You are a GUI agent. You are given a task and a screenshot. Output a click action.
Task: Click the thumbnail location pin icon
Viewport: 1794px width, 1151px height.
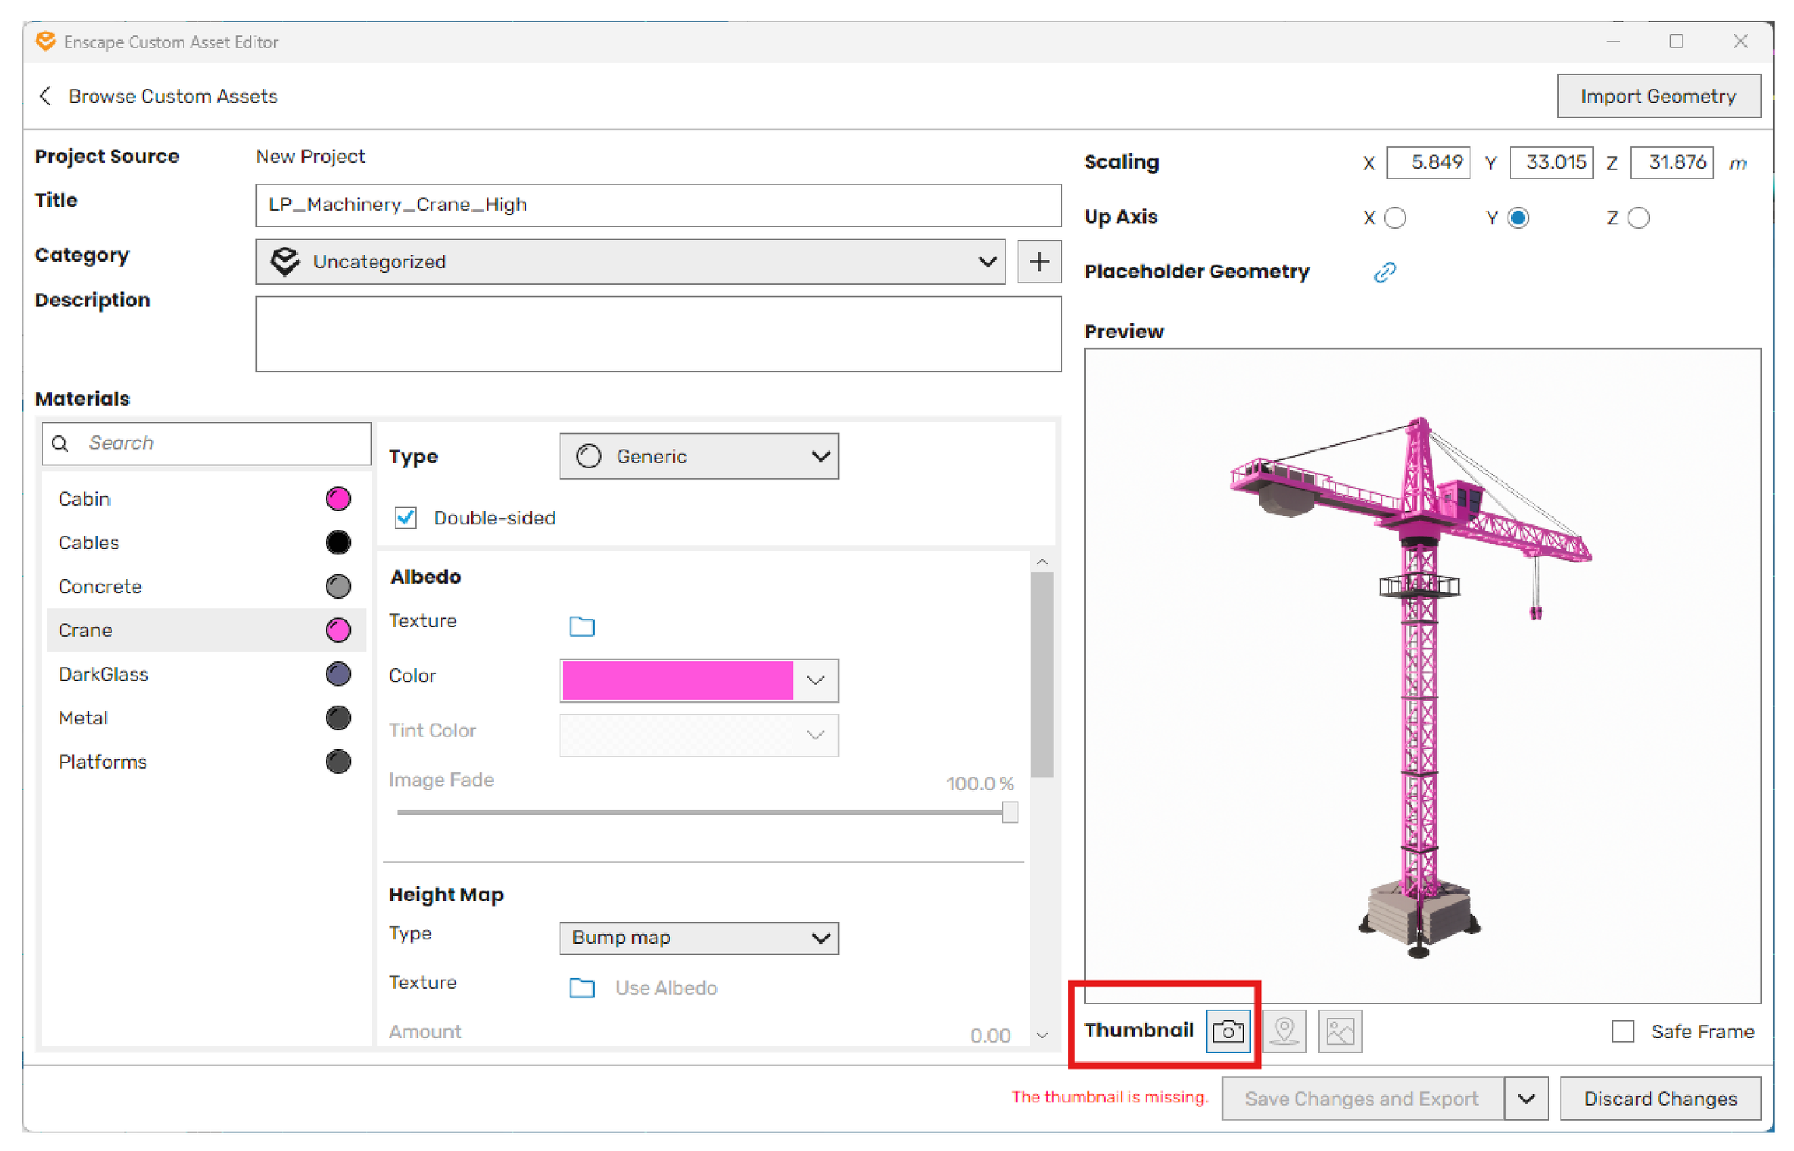point(1284,1031)
